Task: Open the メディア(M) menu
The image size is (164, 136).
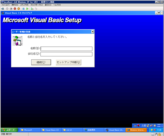Action: [24, 5]
